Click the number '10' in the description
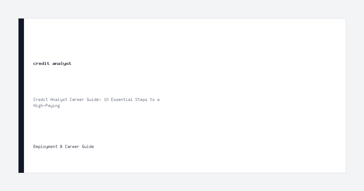364x191 pixels. pos(106,99)
